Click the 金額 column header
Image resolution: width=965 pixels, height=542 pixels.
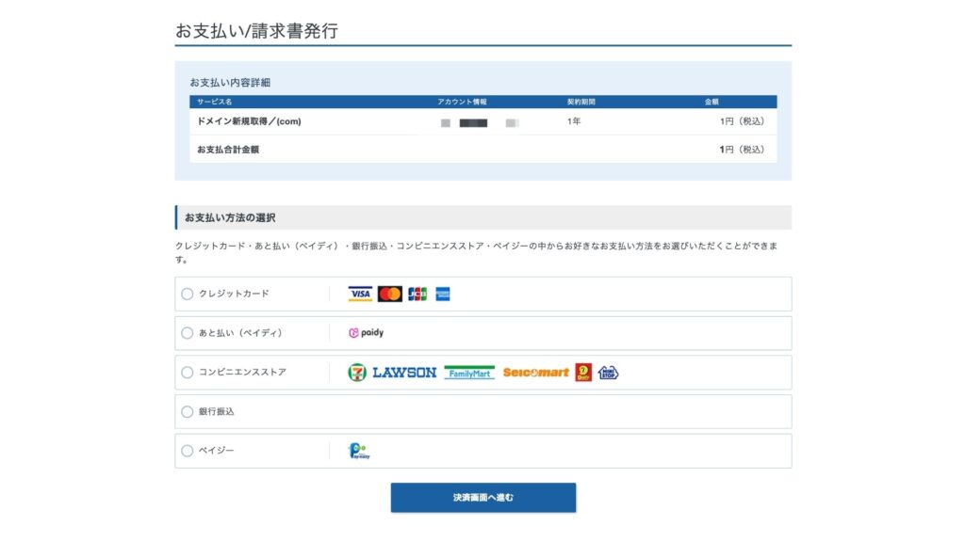coord(711,102)
